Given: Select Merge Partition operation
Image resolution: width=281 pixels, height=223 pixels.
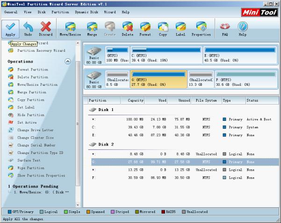Looking at the screenshot, I should (x=32, y=92).
